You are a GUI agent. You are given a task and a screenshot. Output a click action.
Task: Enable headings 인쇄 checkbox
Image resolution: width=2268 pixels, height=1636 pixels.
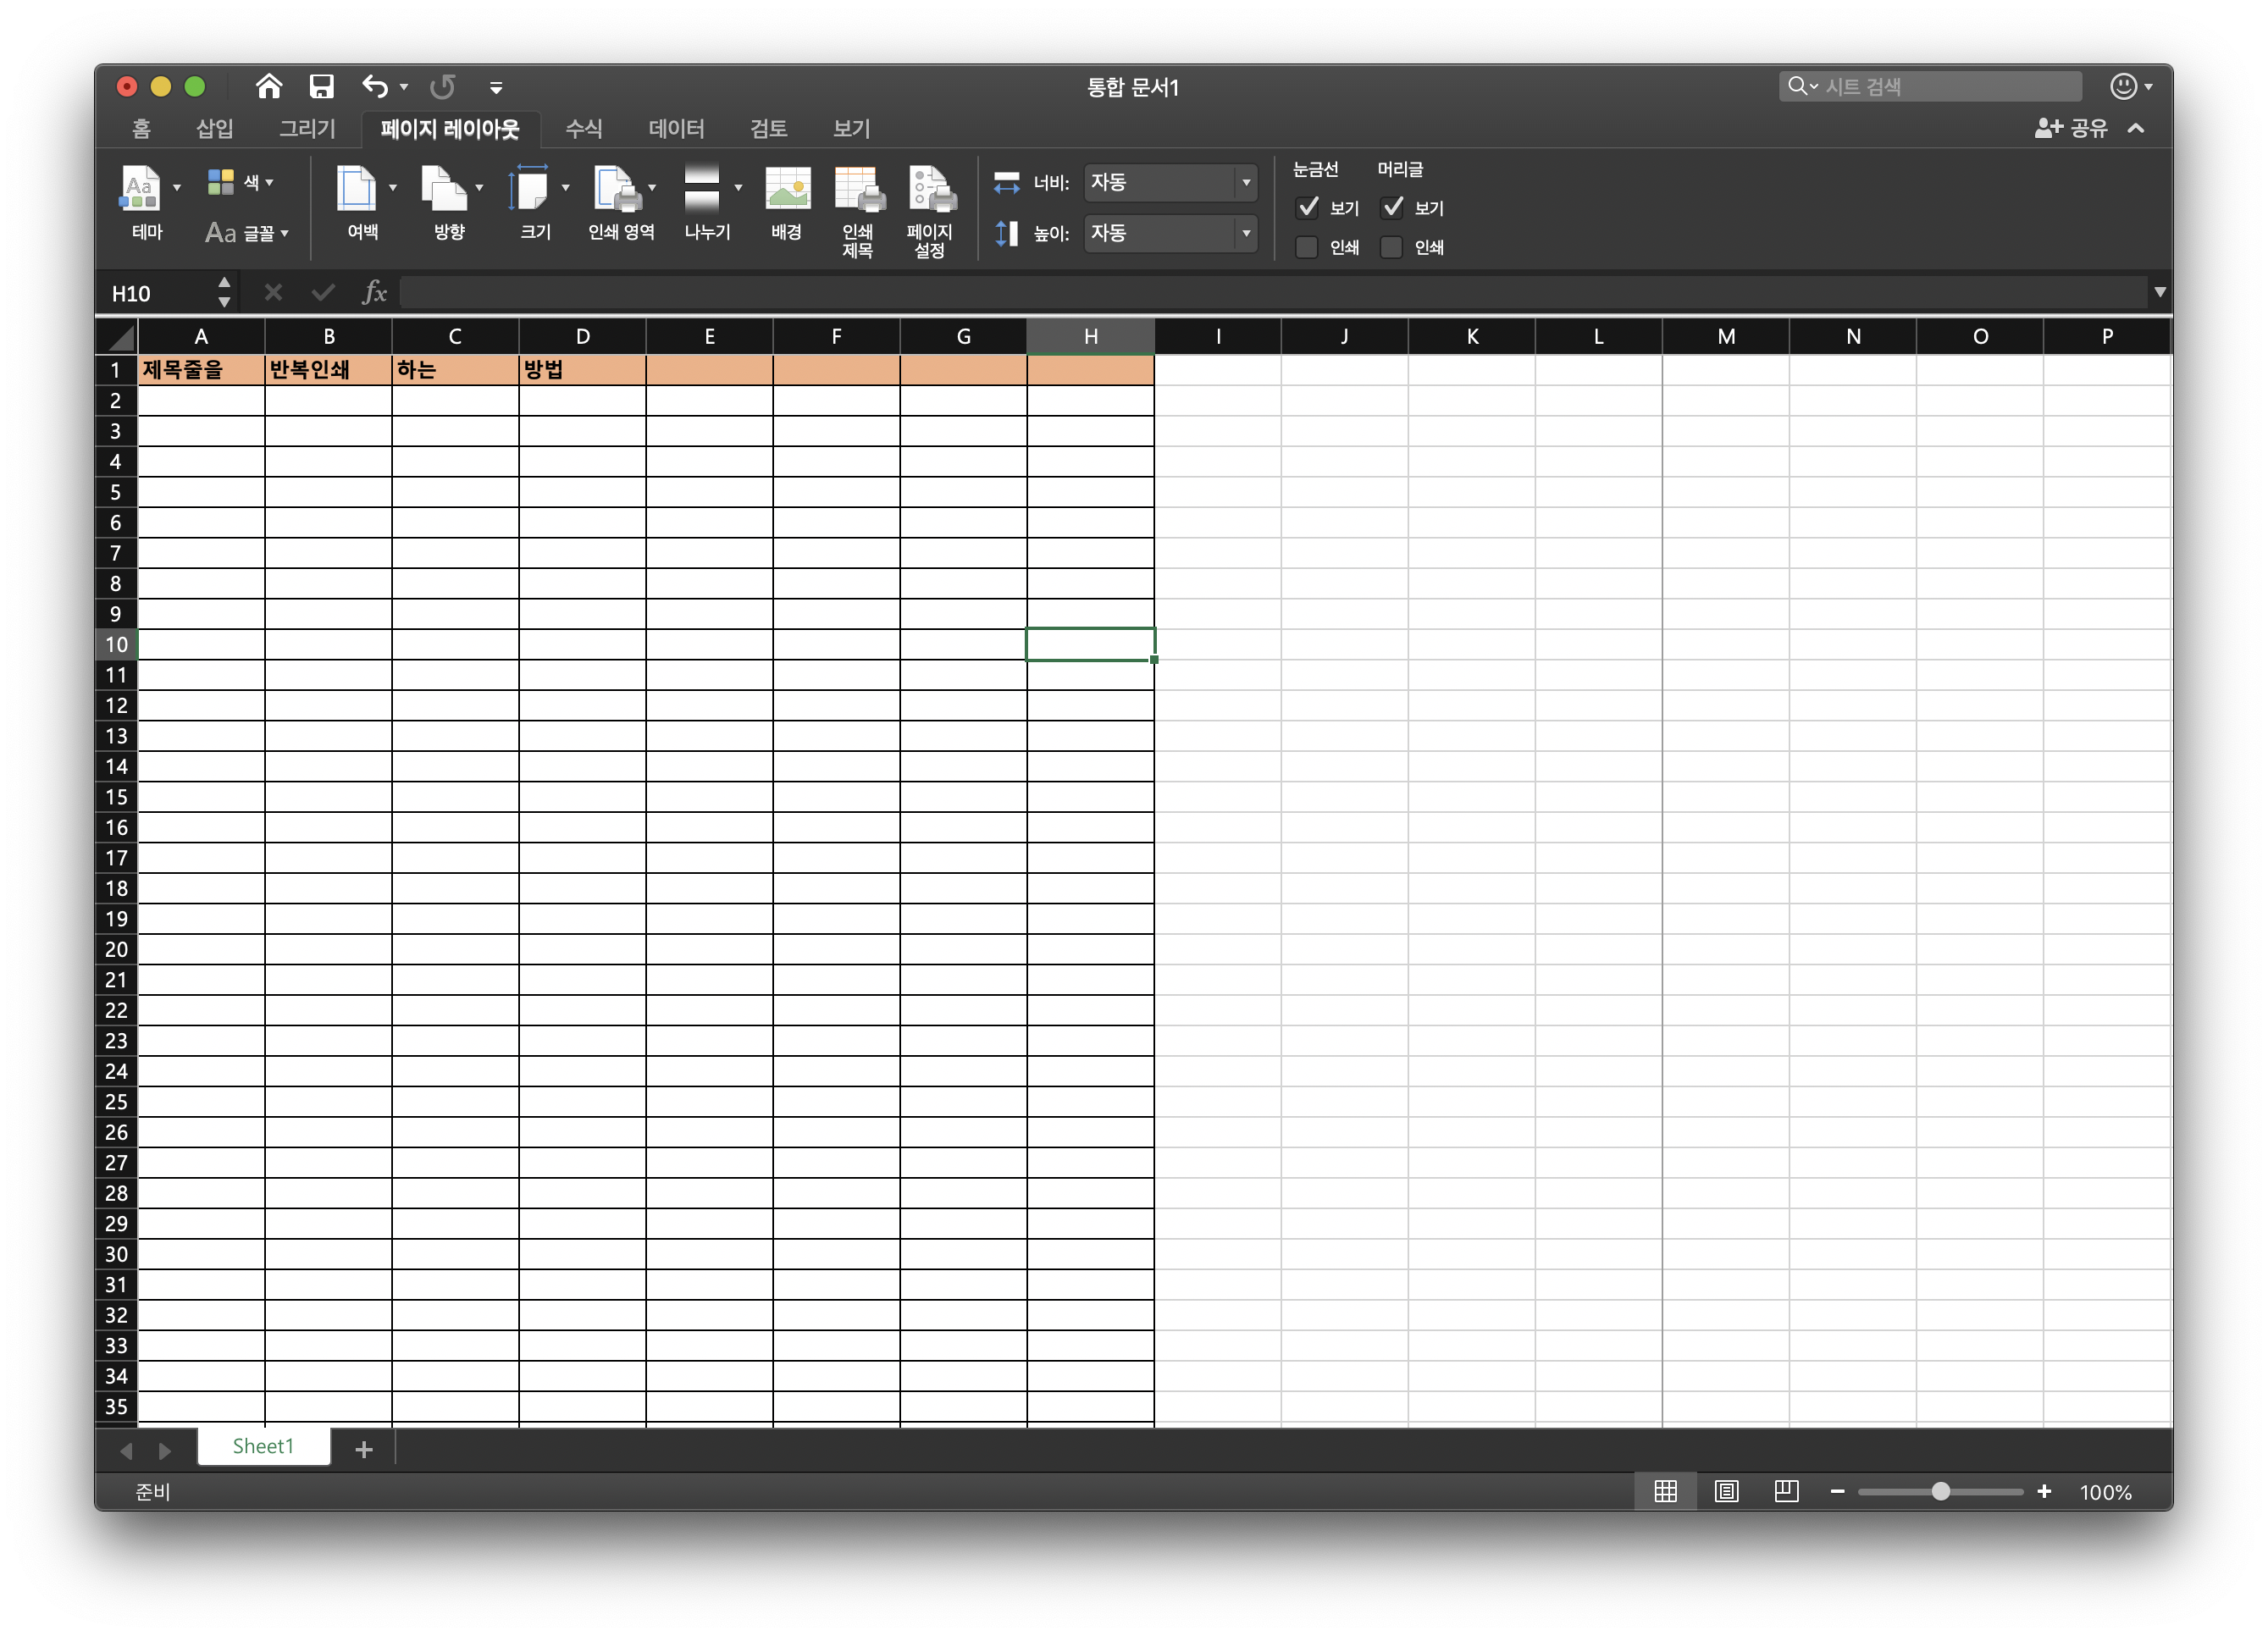click(1391, 247)
